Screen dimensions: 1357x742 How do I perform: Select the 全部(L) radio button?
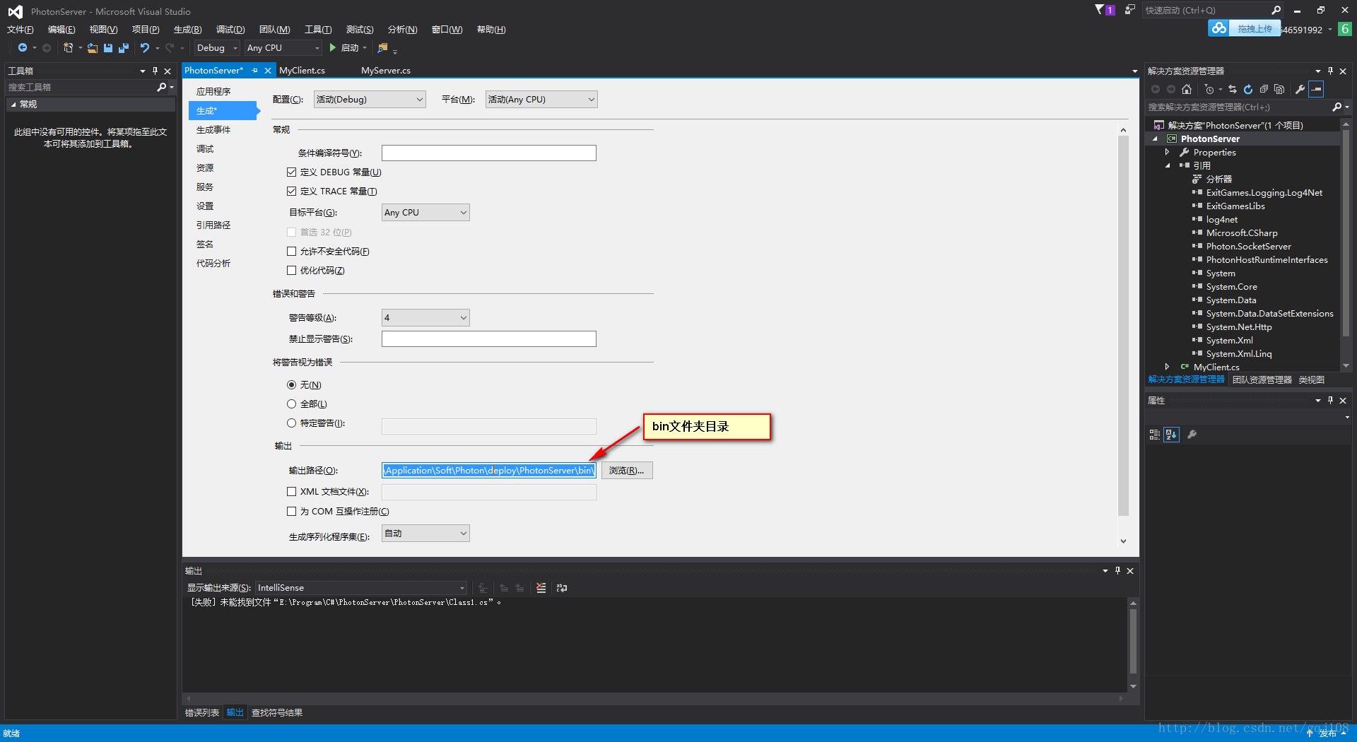(291, 404)
